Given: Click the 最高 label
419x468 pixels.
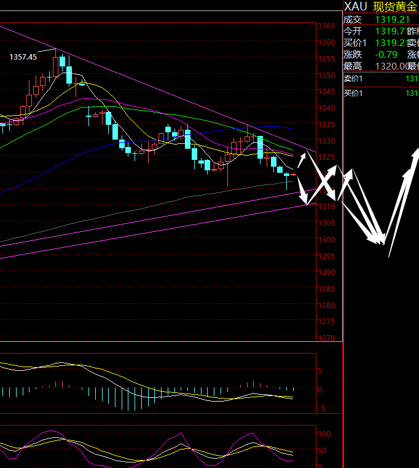Looking at the screenshot, I should click(x=353, y=66).
